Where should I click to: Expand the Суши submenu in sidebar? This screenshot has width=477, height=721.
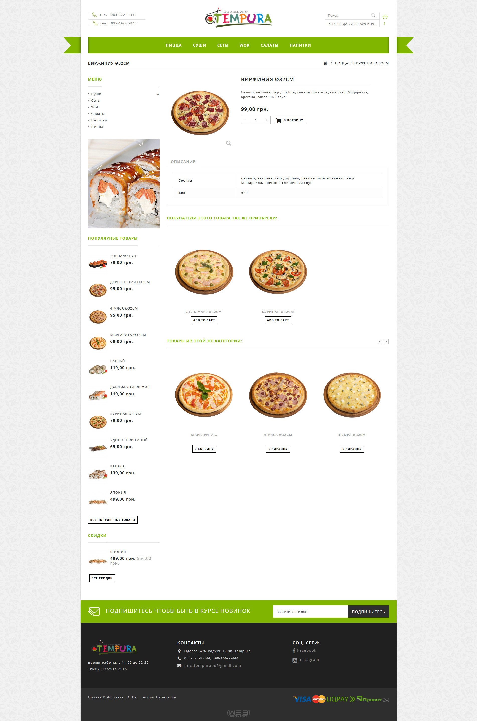click(x=158, y=94)
